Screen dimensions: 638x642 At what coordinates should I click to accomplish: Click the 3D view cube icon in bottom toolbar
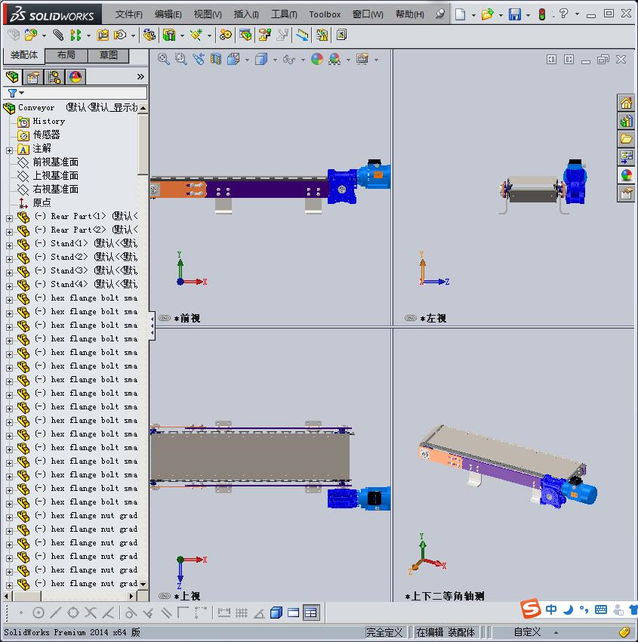point(276,613)
